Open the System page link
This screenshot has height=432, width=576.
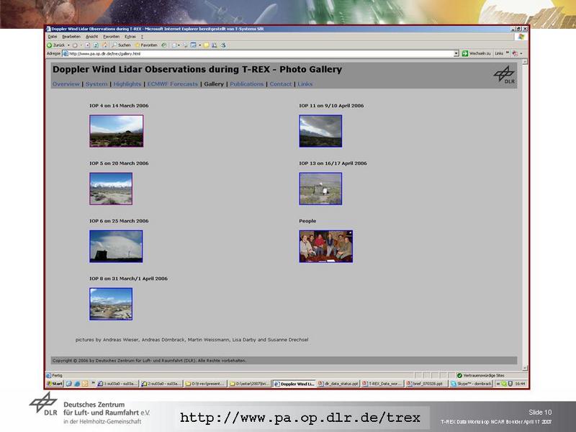pos(96,84)
